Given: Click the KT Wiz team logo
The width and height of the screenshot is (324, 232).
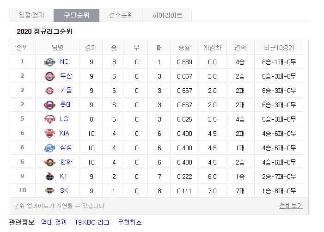Looking at the screenshot, I should tap(49, 177).
